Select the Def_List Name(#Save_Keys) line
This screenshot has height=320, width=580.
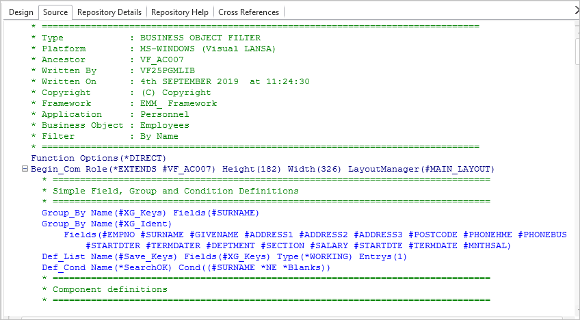(x=224, y=256)
